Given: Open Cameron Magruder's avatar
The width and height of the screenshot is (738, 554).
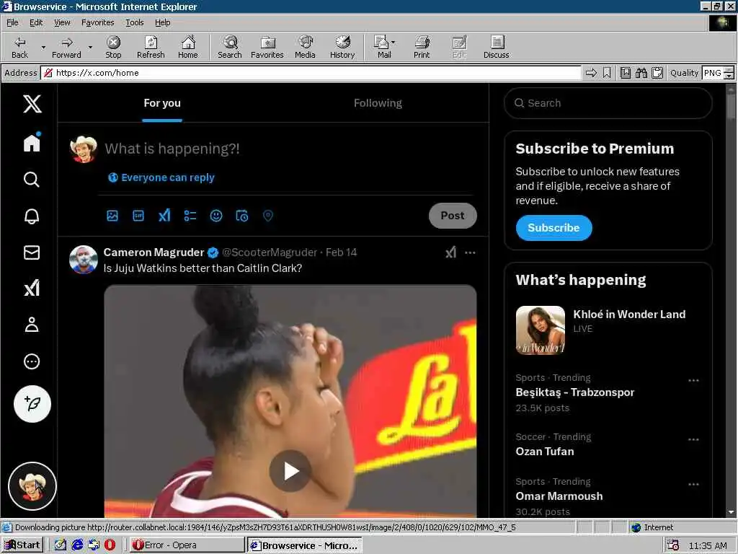Looking at the screenshot, I should 84,259.
